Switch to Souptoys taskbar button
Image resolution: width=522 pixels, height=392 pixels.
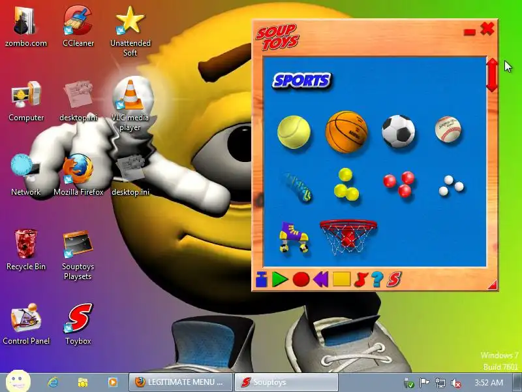coord(286,382)
